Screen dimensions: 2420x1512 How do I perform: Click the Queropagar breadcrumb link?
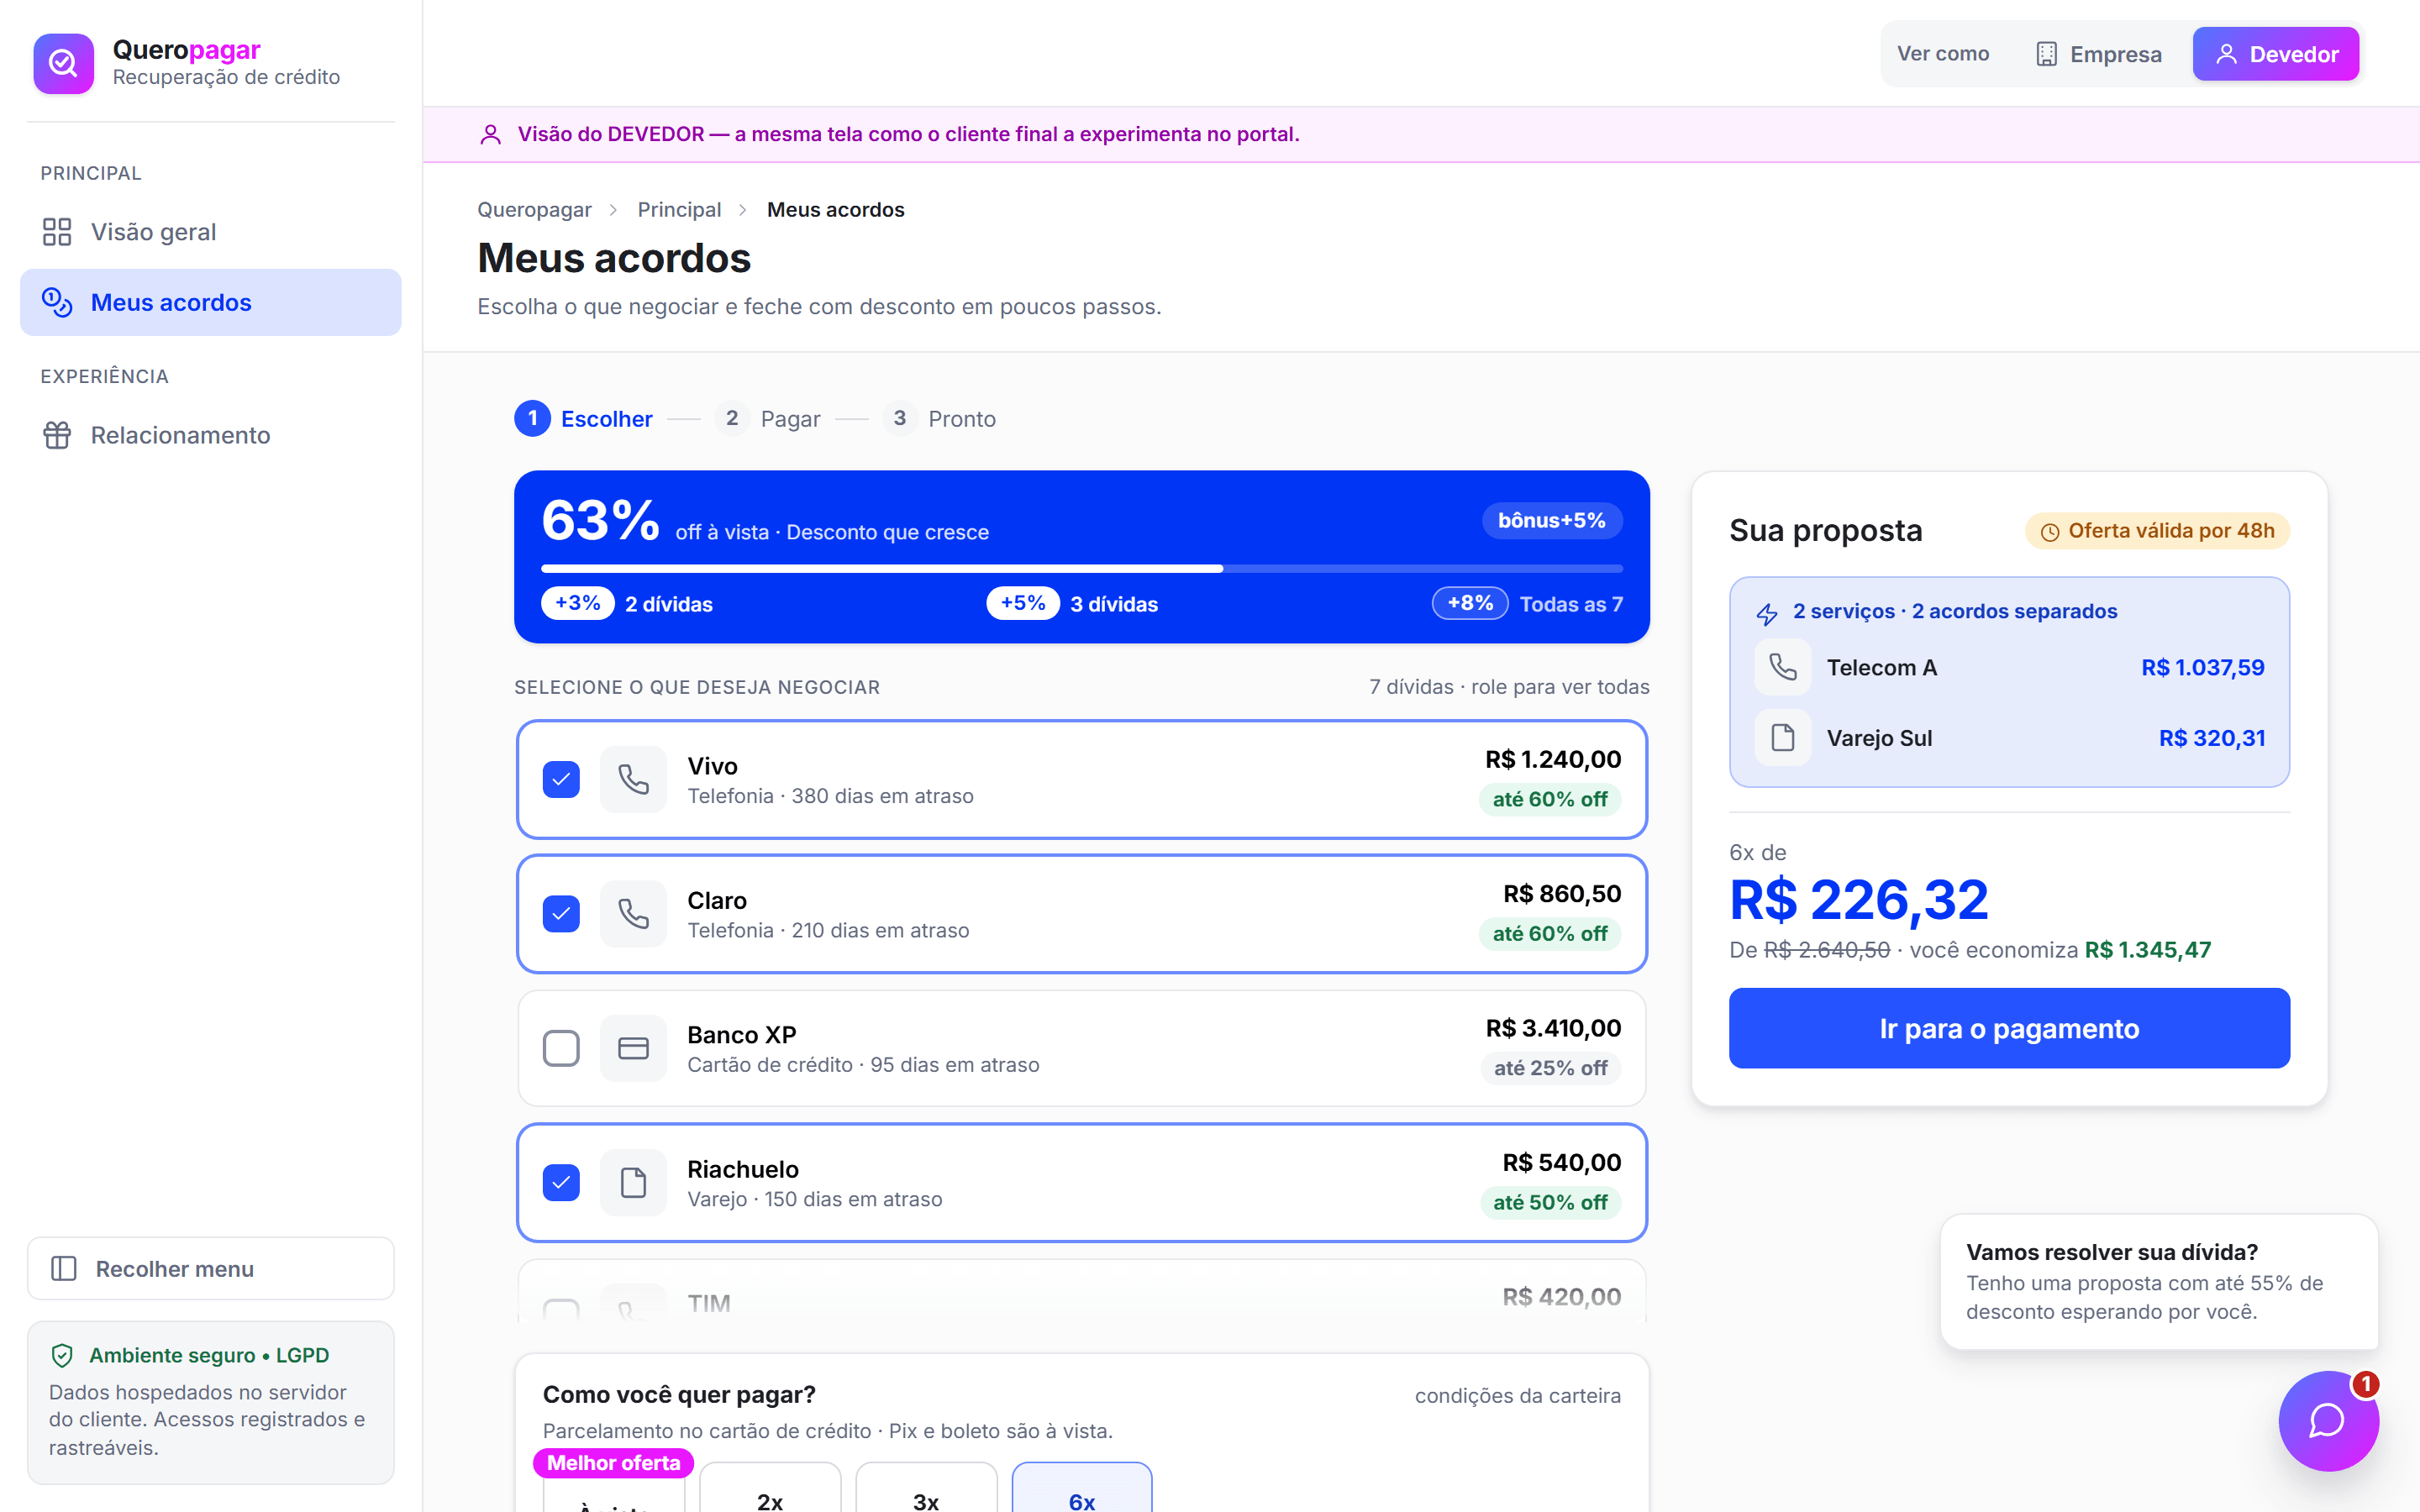pyautogui.click(x=534, y=210)
